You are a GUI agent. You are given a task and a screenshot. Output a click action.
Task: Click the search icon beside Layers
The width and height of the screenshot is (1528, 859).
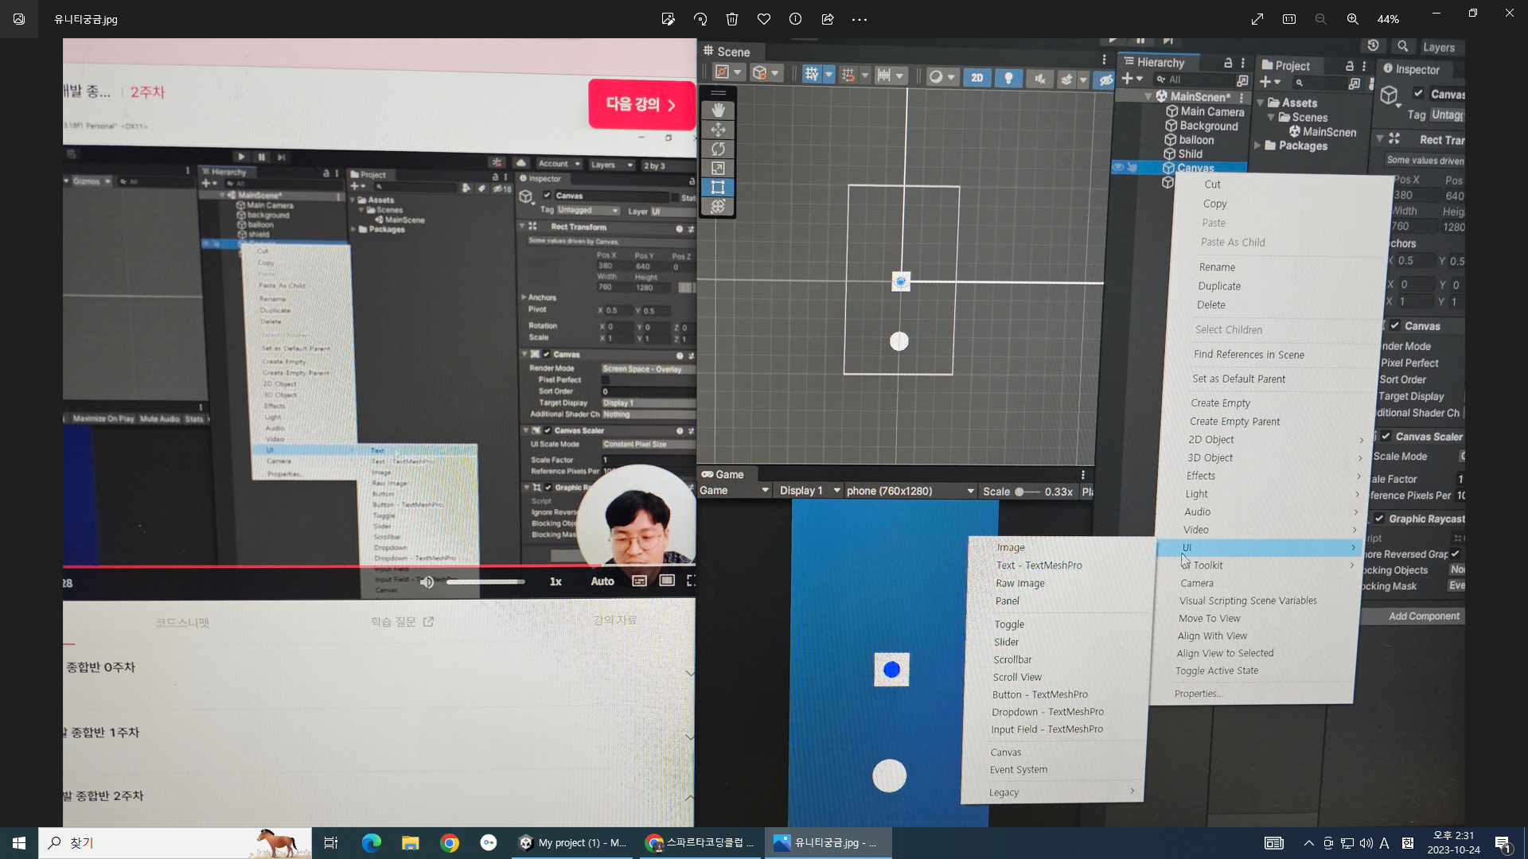1403,46
